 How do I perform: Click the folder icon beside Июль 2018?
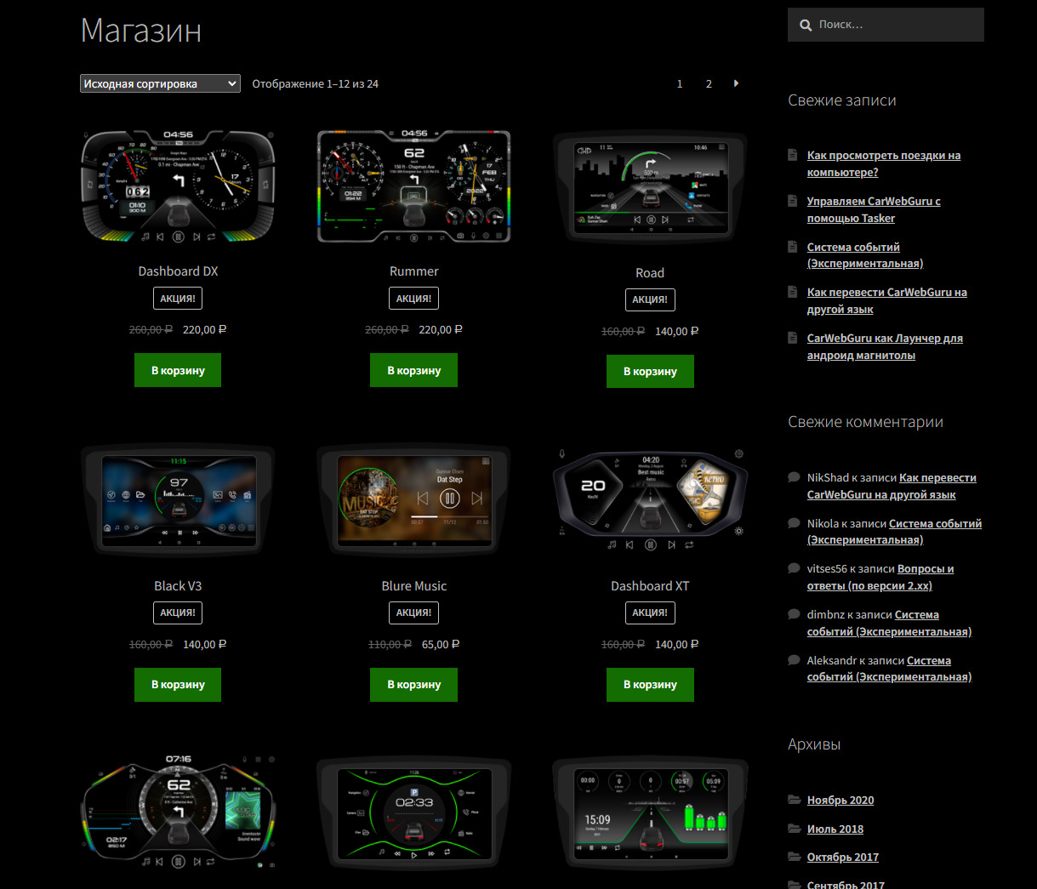pos(795,829)
